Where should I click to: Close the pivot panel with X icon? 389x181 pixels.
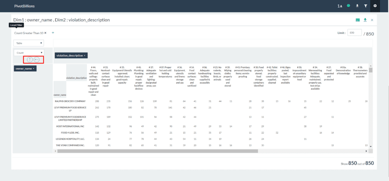tap(372, 20)
